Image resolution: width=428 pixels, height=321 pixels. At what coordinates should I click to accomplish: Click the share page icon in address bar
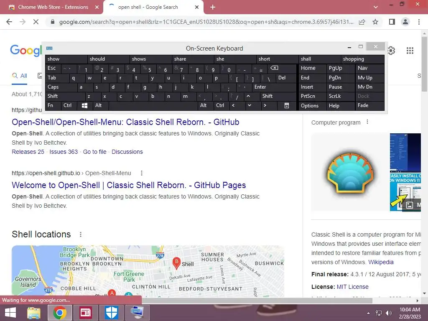(x=362, y=22)
